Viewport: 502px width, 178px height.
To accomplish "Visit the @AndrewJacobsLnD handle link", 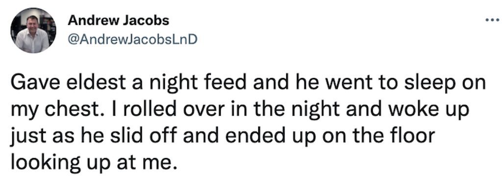I will 132,40.
